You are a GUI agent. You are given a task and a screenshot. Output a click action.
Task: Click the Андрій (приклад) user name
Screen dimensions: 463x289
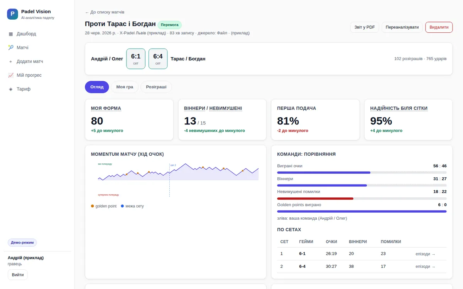click(25, 258)
